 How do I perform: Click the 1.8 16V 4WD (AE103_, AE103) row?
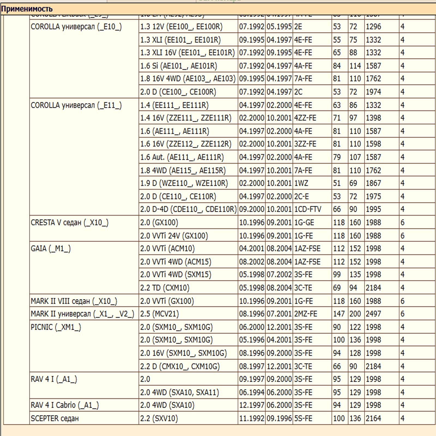click(188, 79)
